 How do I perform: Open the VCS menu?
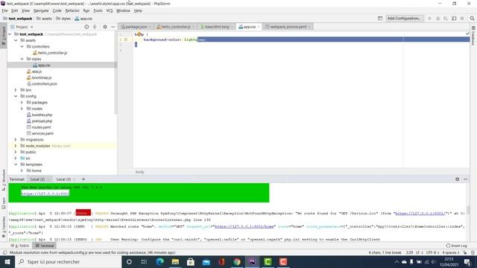pos(110,10)
